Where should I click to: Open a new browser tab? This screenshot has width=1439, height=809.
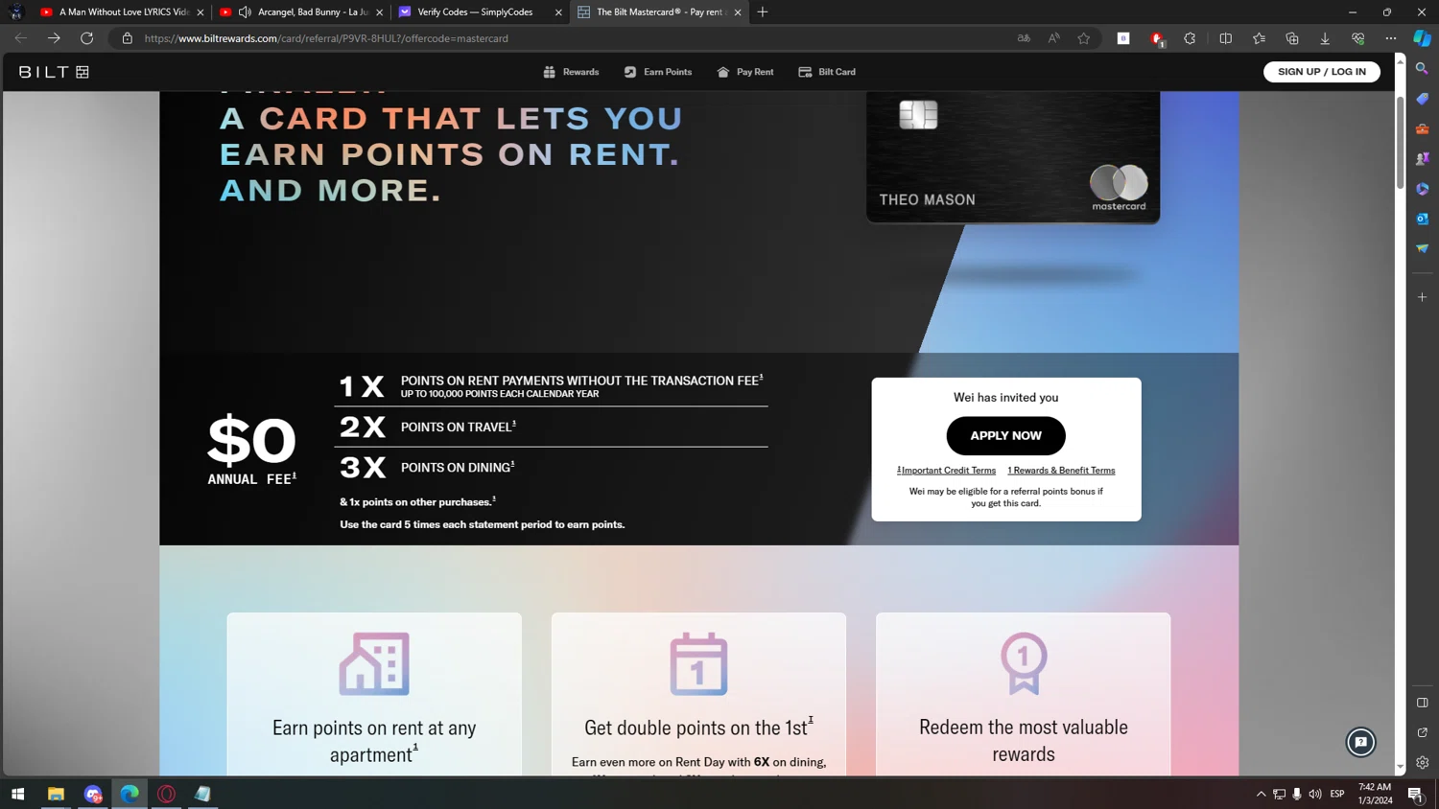[763, 12]
